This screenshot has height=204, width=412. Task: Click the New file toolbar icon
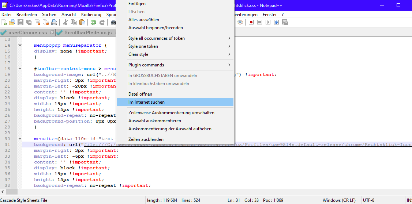4,22
